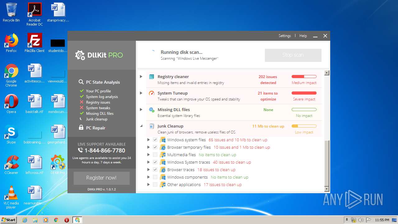The image size is (398, 224).
Task: Uncheck the Browser traces checkbox
Action: tap(155, 170)
